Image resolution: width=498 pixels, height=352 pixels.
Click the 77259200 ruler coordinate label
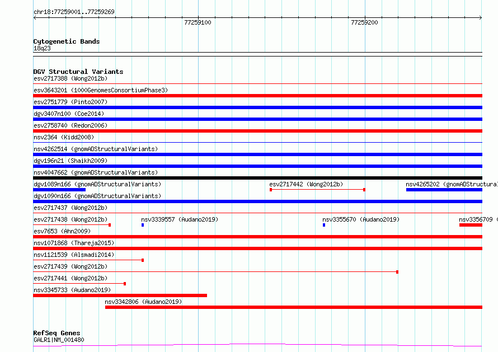point(364,22)
